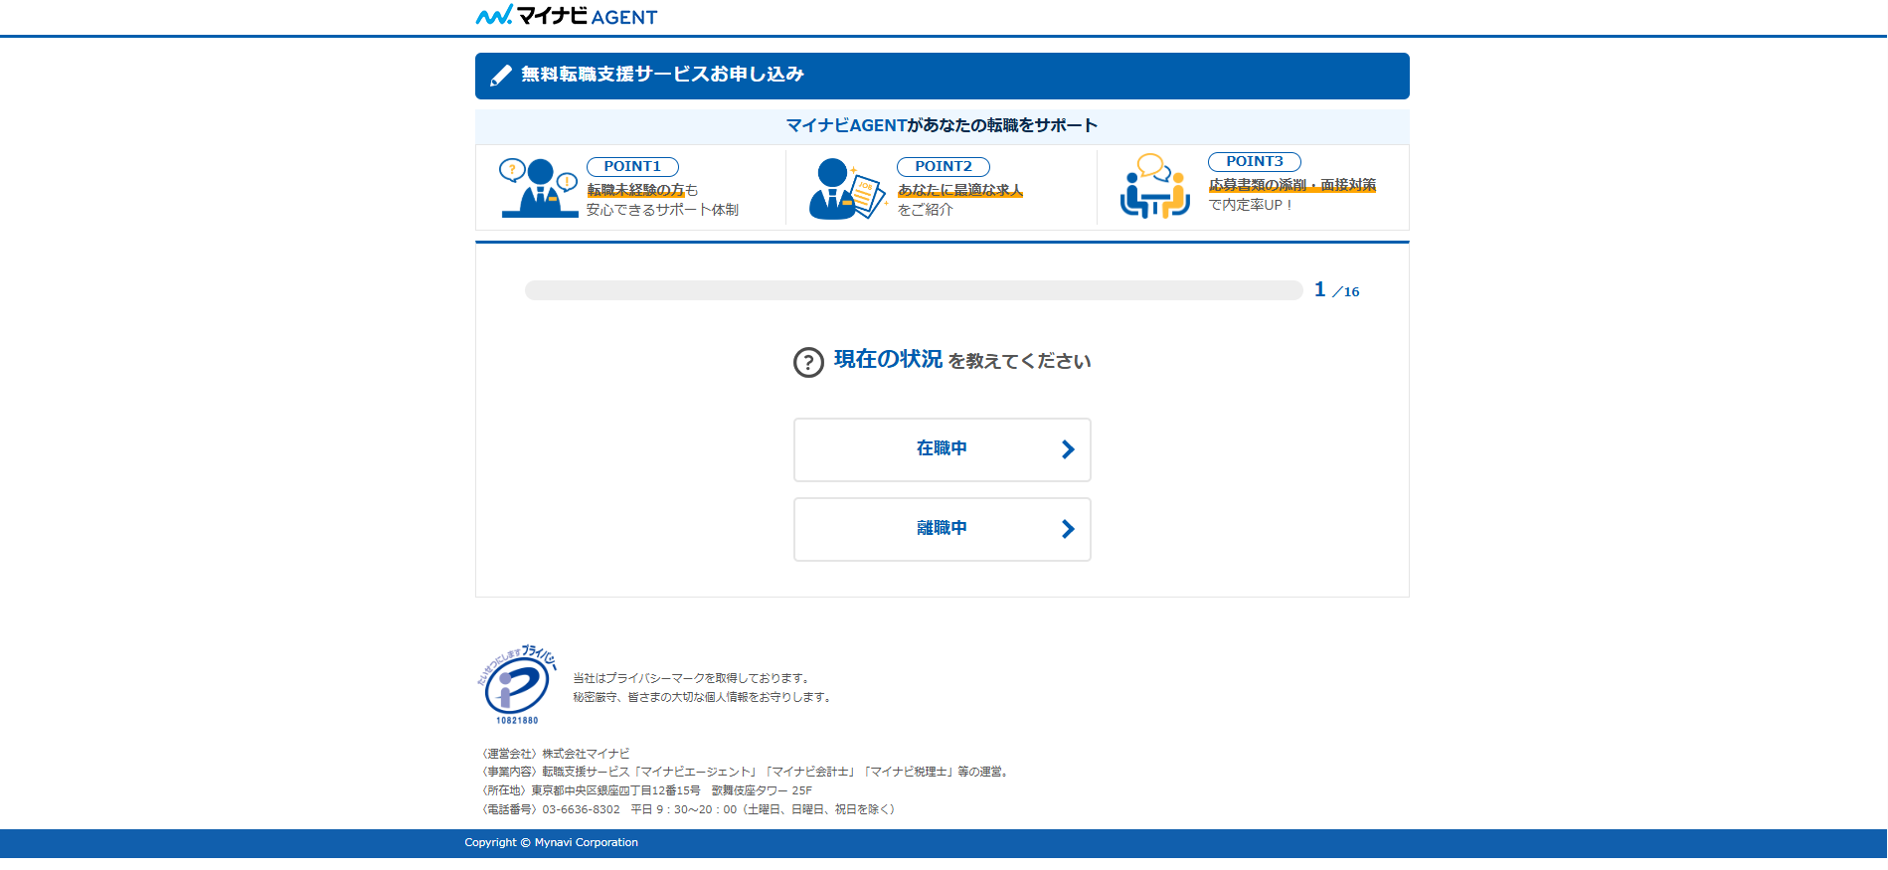1888x870 pixels.
Task: Click the 事業内容 line in the footer
Action: [747, 772]
